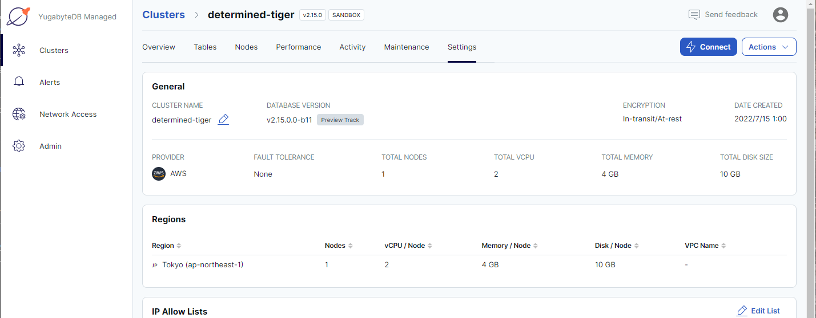Go back via Clusters breadcrumb link
Image resolution: width=816 pixels, height=318 pixels.
click(163, 15)
